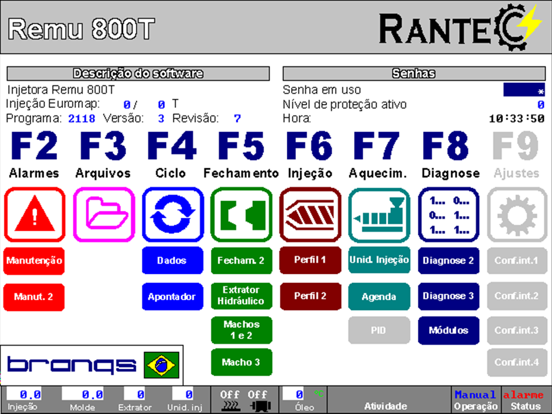Screen dimensions: 552x414
Task: Open the Diagnose binary digits icon
Action: (x=448, y=215)
